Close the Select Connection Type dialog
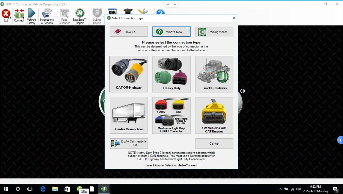 pos(234,18)
